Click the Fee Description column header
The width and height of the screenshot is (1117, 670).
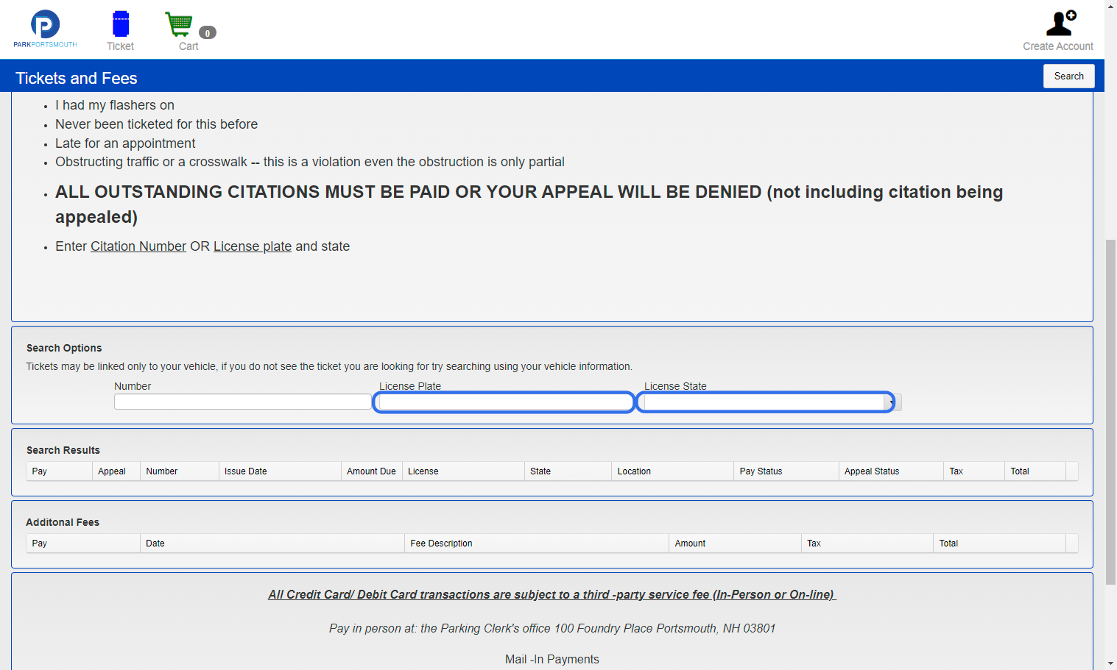pyautogui.click(x=537, y=544)
